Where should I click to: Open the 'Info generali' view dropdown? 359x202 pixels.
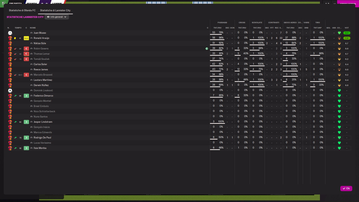coord(57,17)
